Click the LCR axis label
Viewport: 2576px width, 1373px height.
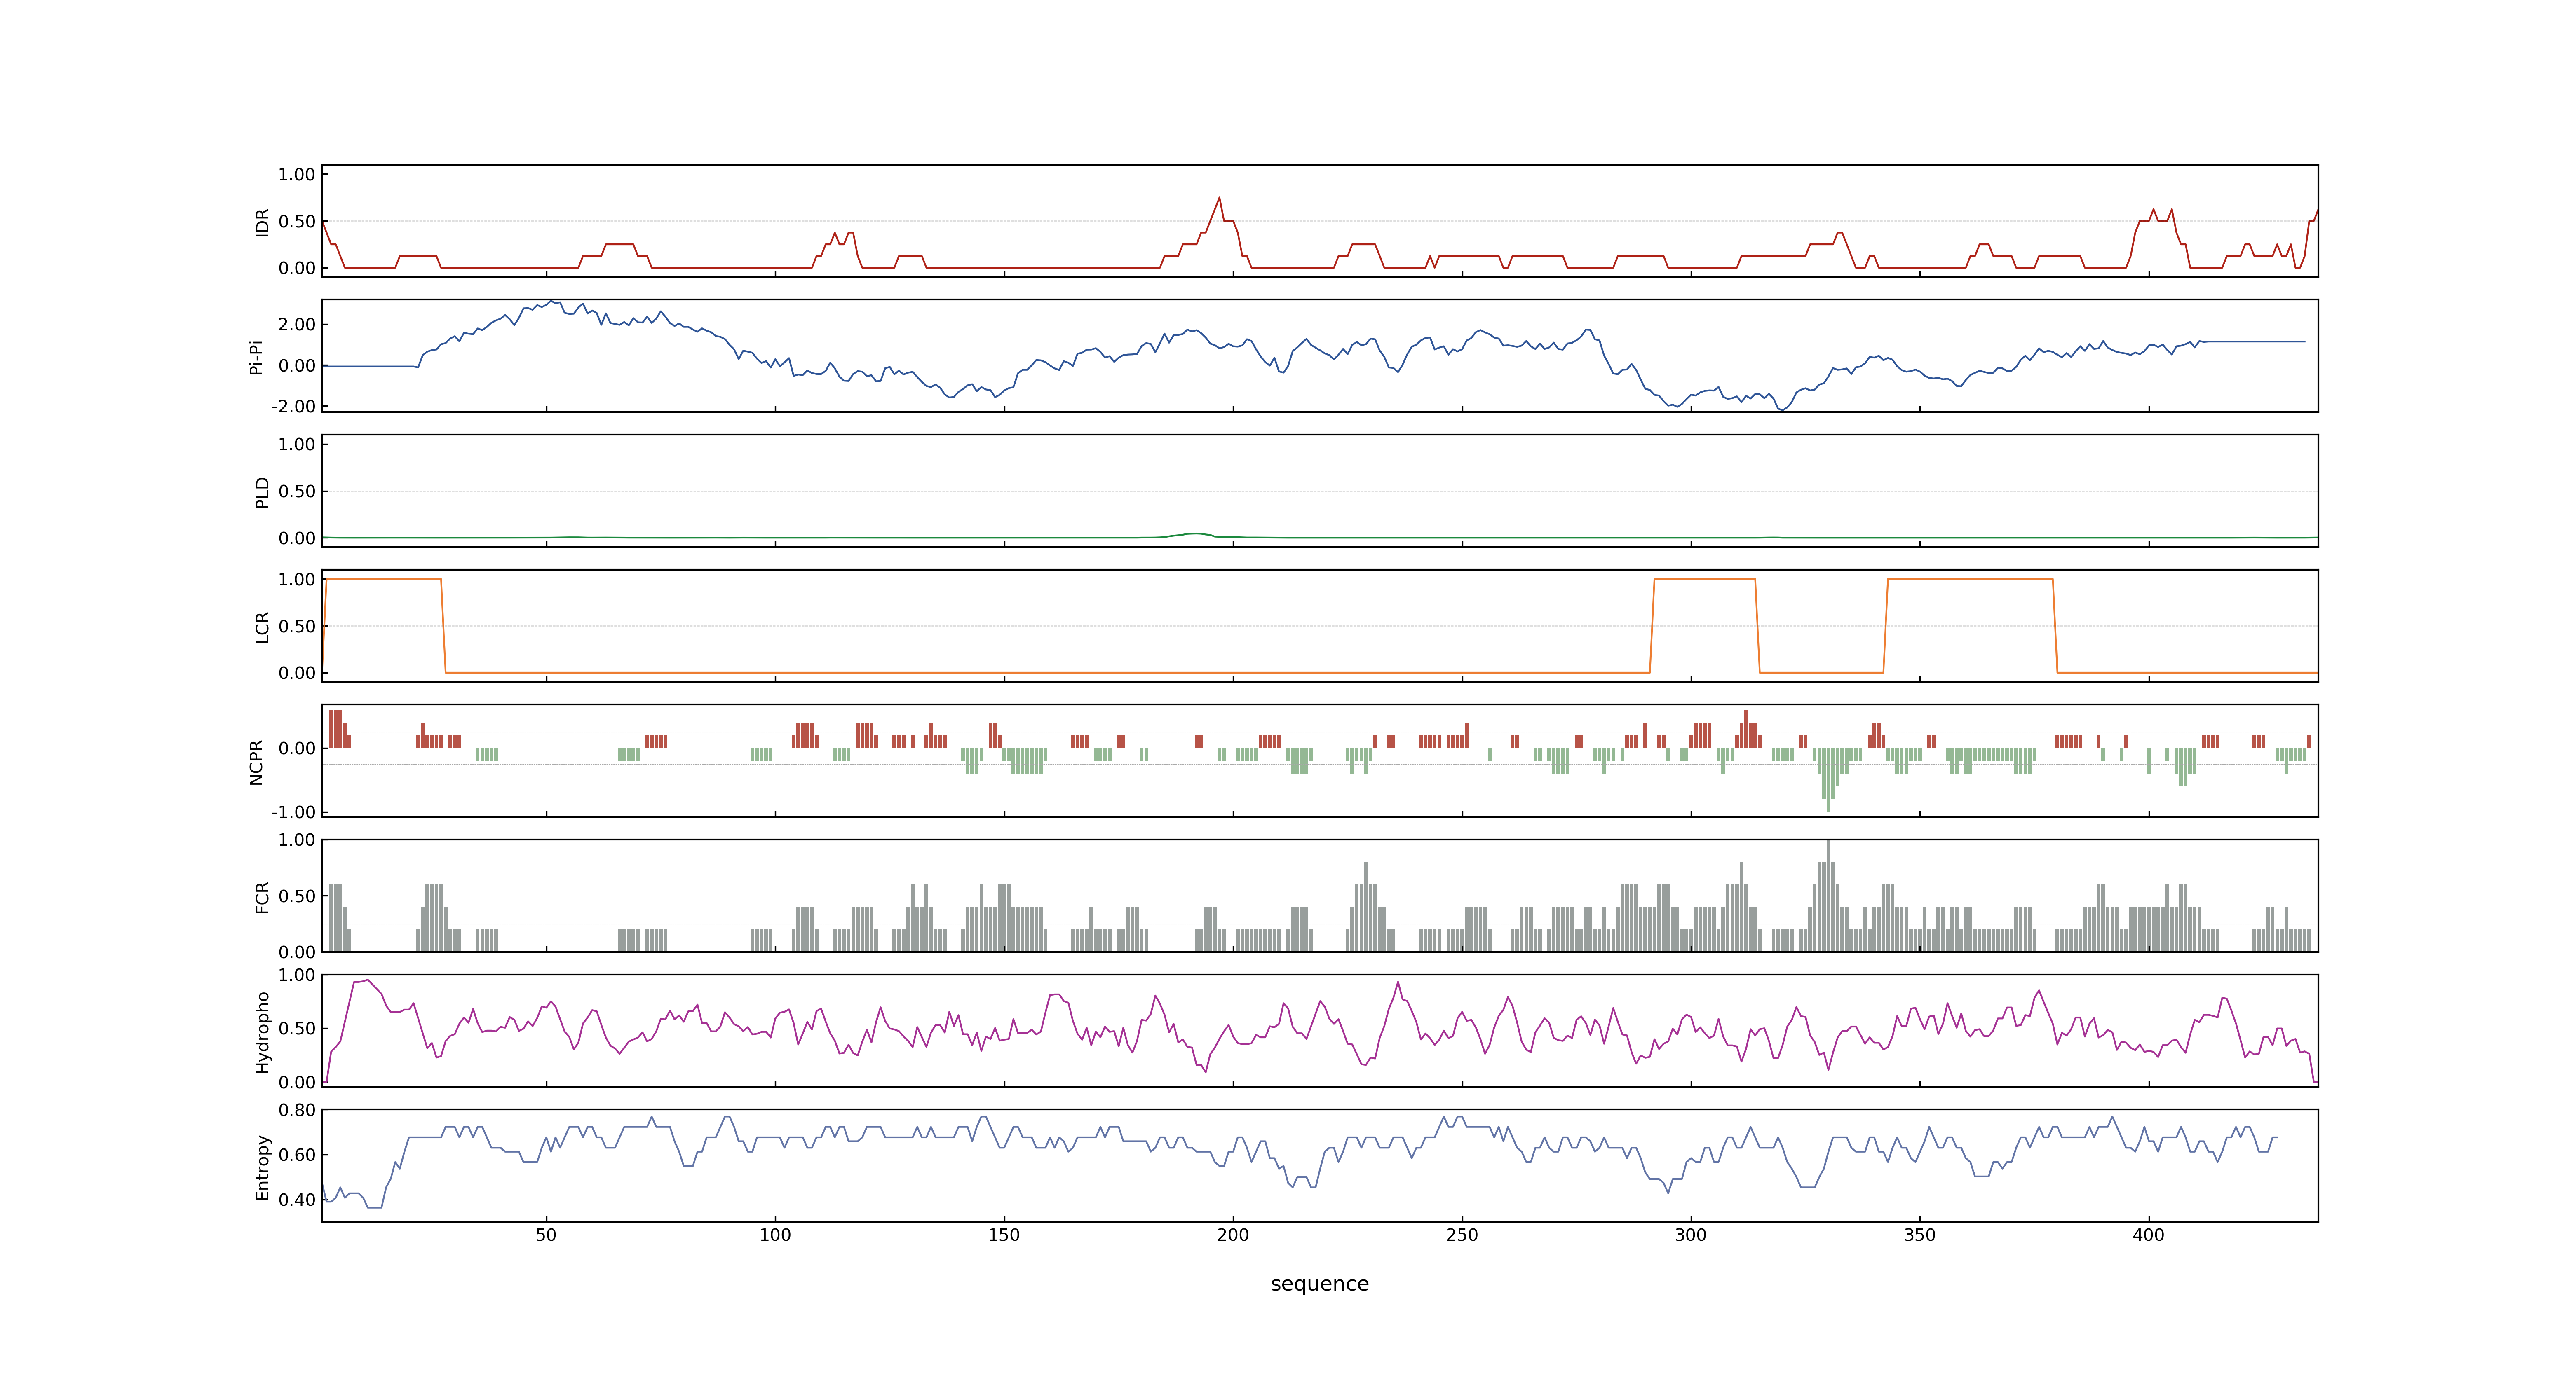[262, 627]
